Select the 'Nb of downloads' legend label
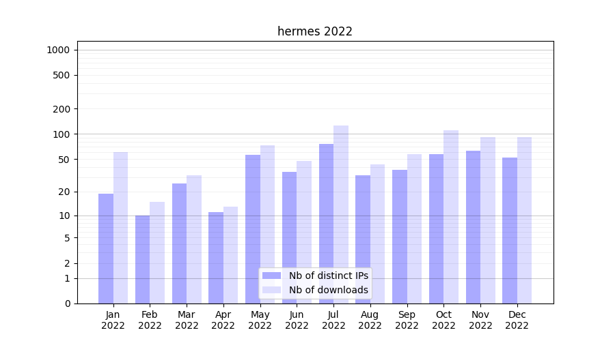Image resolution: width=615 pixels, height=341 pixels. (x=328, y=290)
